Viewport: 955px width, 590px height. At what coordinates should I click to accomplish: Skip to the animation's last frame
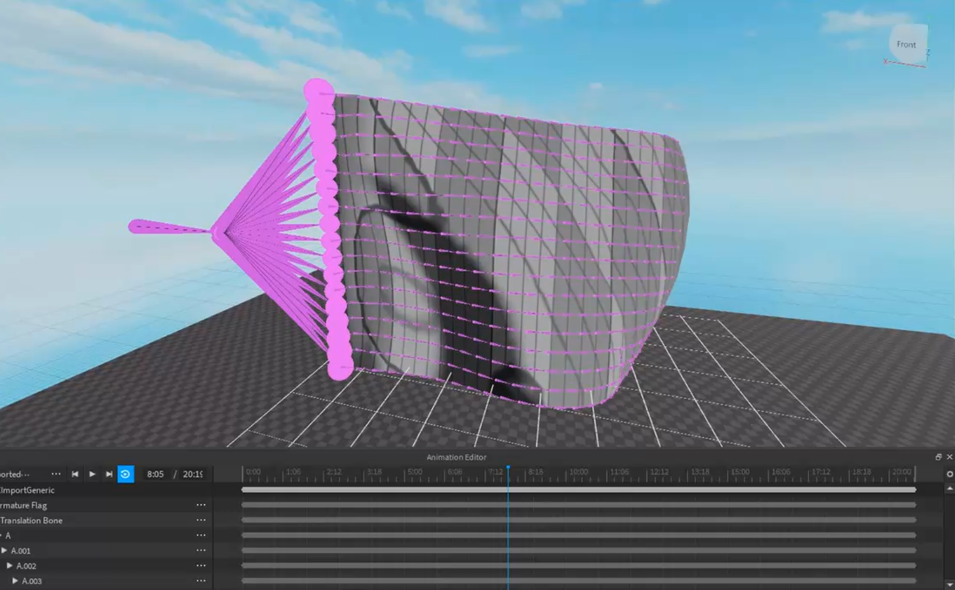click(109, 474)
